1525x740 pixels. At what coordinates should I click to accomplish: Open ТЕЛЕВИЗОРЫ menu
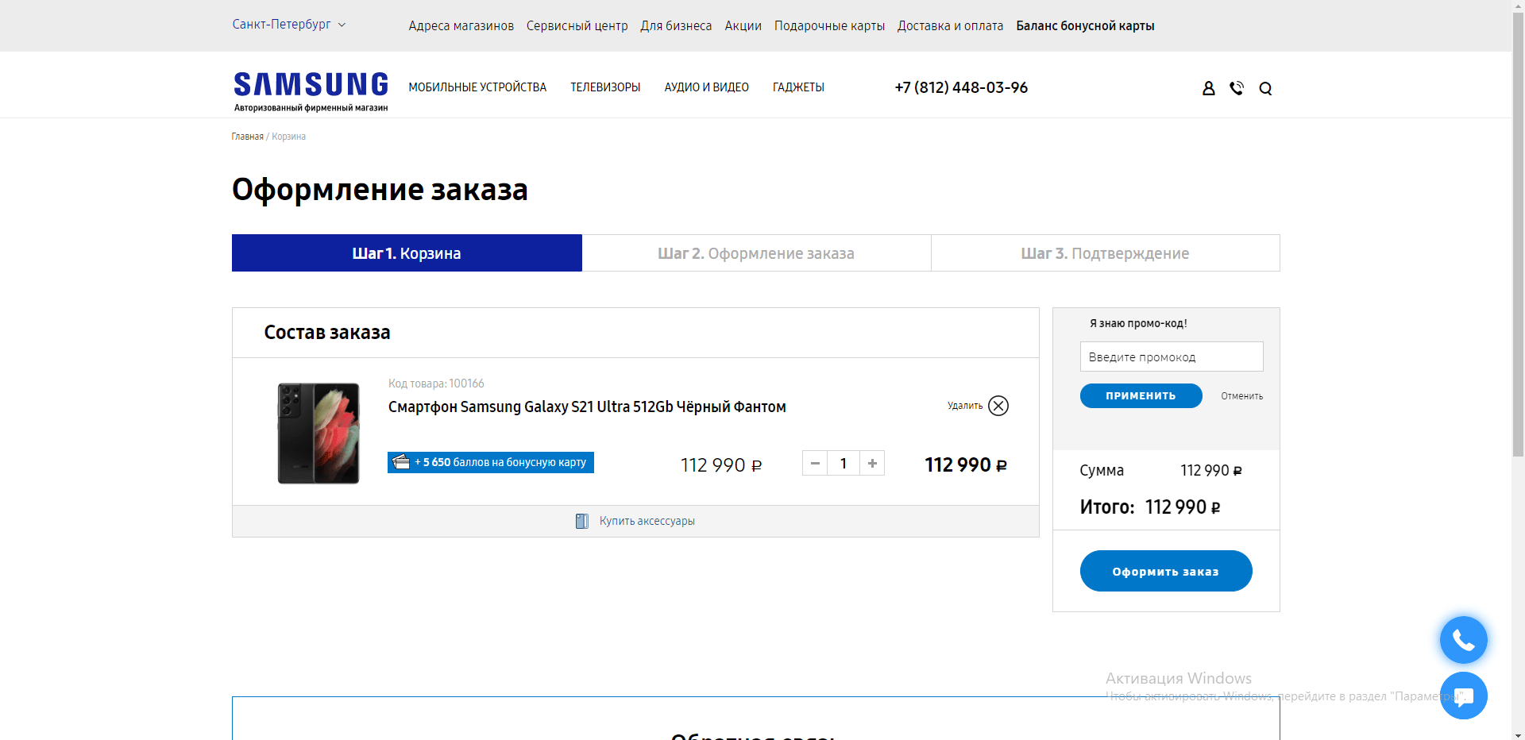(x=605, y=87)
